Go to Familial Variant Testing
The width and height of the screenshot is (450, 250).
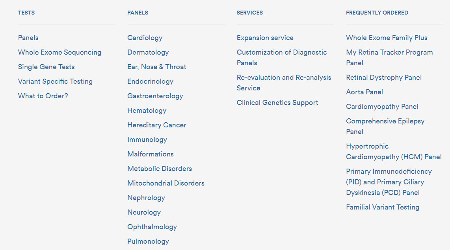(383, 207)
